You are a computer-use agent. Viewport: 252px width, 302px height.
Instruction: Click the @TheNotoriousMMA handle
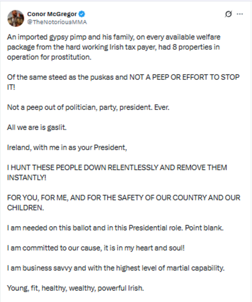click(x=57, y=22)
